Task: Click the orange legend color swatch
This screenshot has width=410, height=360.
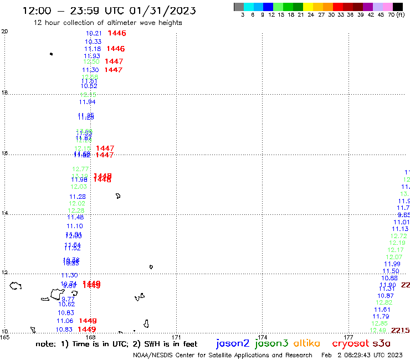Action: point(328,7)
